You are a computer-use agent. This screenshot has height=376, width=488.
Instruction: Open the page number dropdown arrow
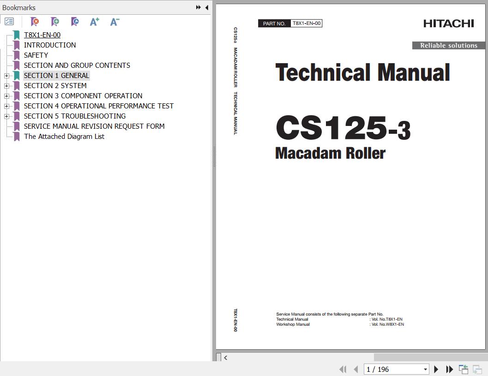pos(425,370)
